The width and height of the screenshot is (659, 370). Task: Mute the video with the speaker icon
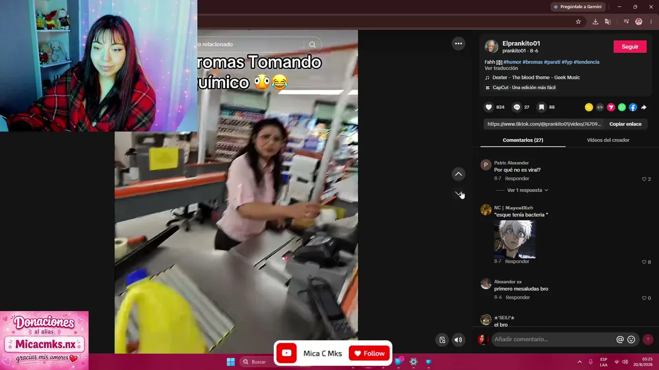click(458, 340)
